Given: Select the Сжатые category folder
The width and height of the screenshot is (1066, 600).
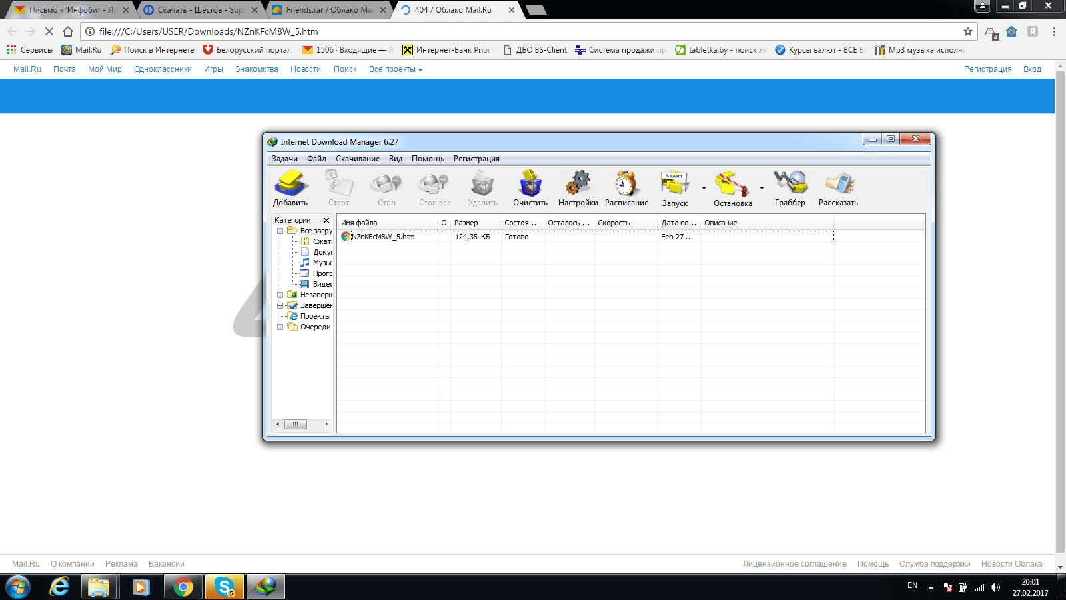Looking at the screenshot, I should pos(316,241).
